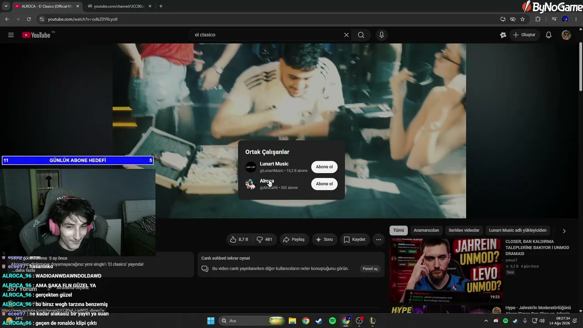Image resolution: width=583 pixels, height=328 pixels.
Task: Open Spotify from the taskbar
Action: point(332,321)
